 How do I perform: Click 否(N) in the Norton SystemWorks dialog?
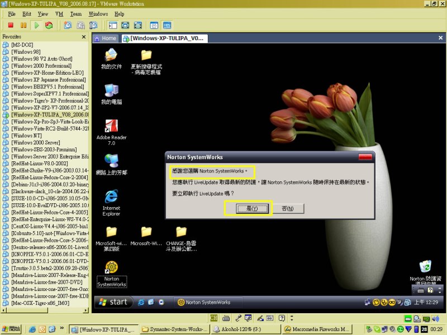pyautogui.click(x=288, y=208)
